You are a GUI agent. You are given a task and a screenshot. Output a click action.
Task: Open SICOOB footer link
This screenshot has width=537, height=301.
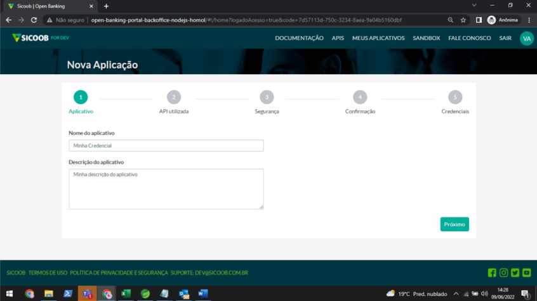16,272
